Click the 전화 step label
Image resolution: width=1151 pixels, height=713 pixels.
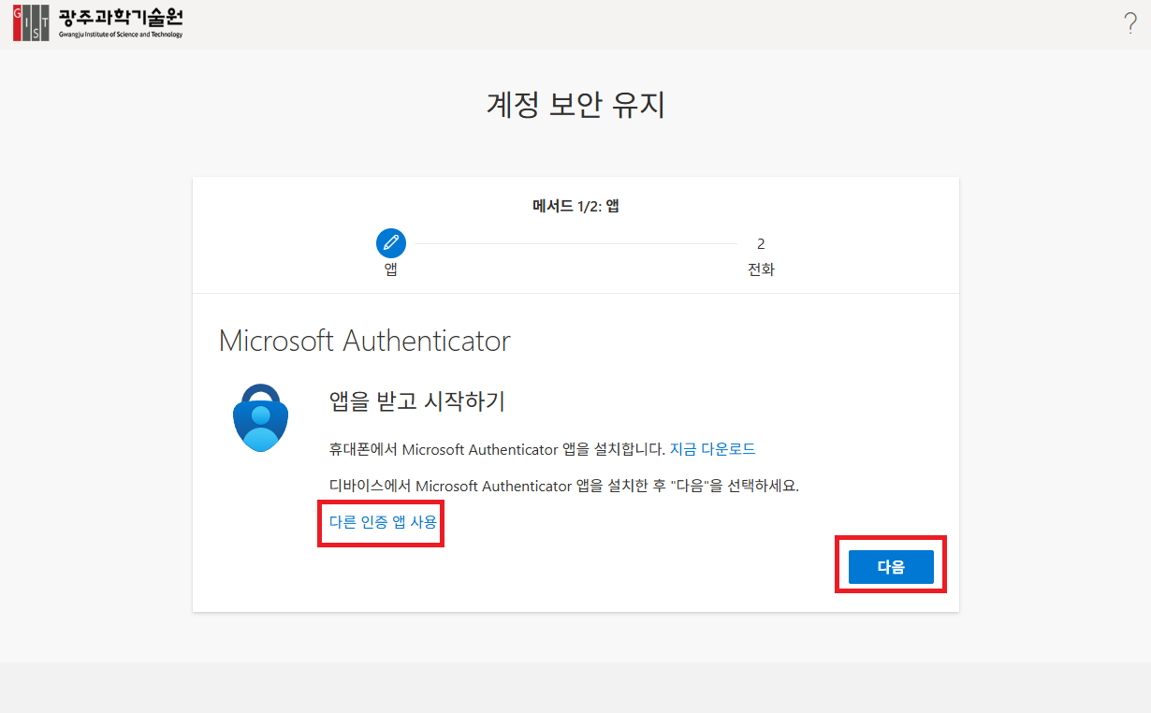click(x=761, y=269)
